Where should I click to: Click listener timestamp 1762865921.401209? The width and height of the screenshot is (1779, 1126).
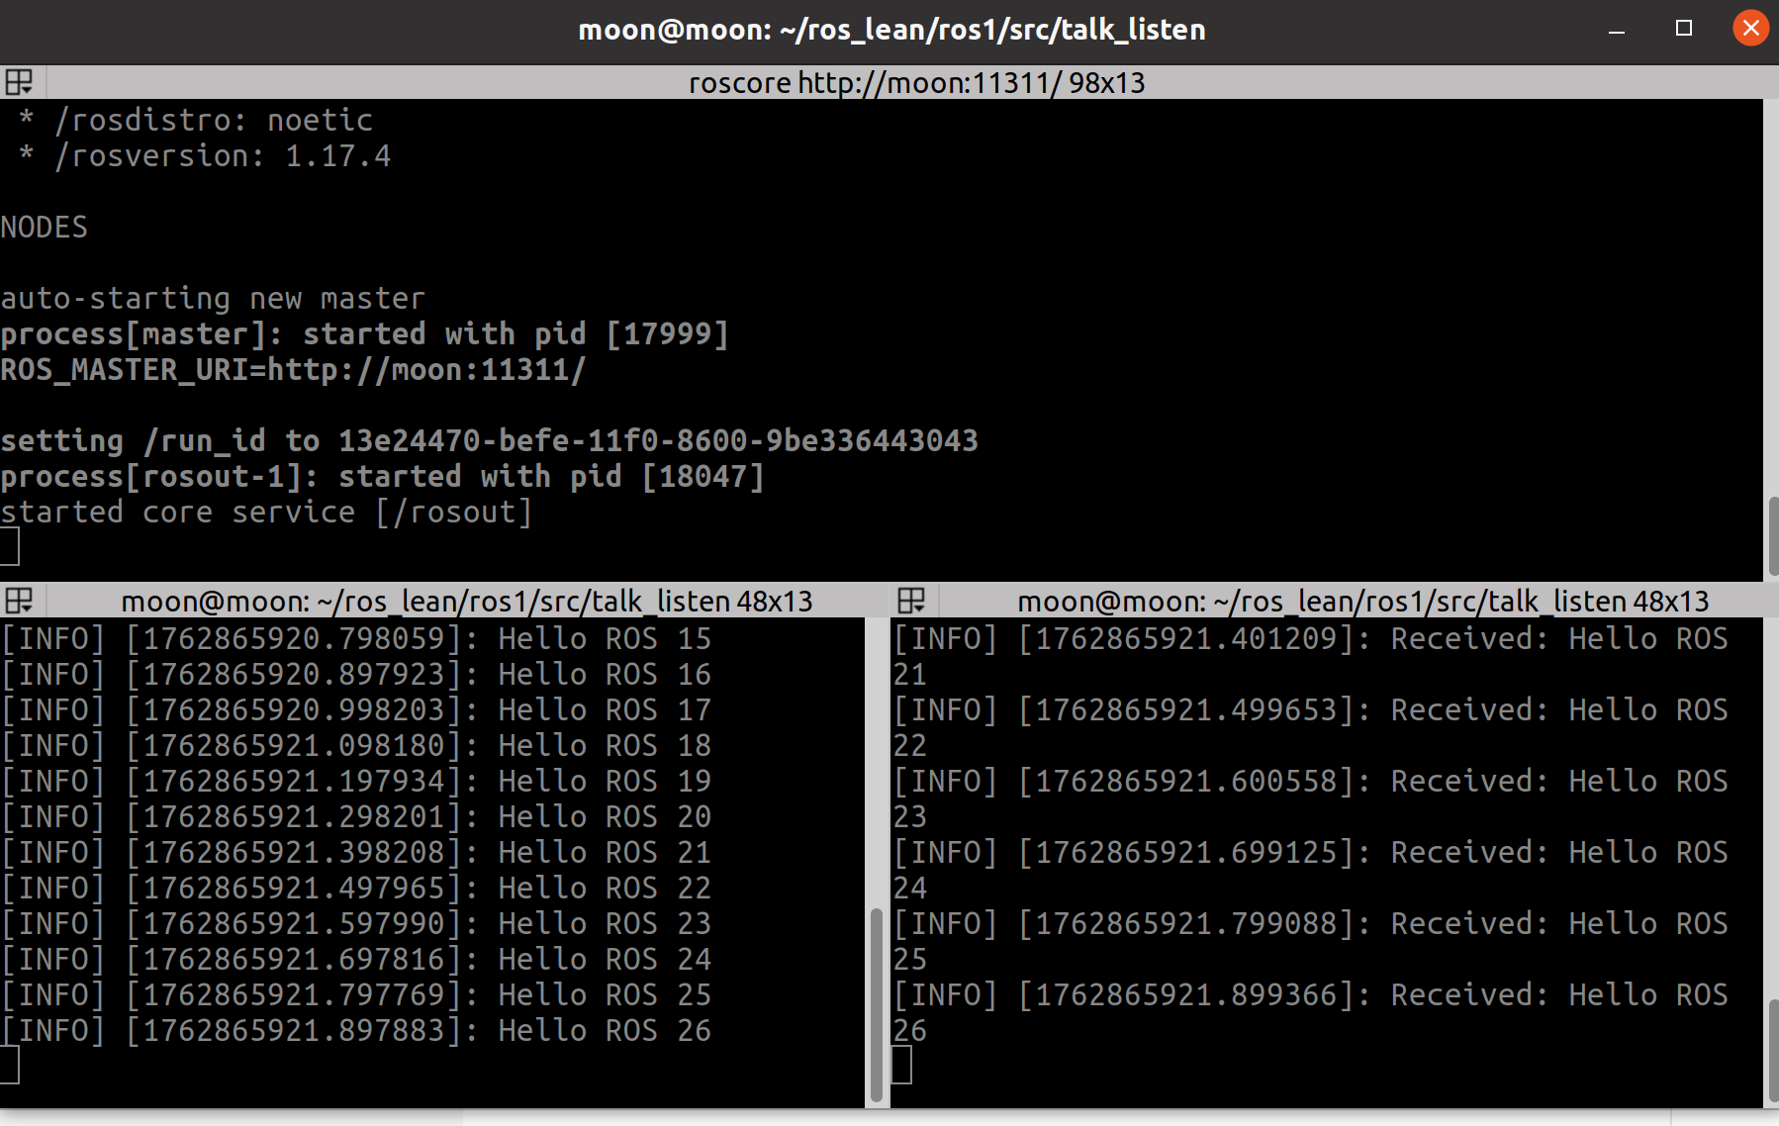[1186, 638]
